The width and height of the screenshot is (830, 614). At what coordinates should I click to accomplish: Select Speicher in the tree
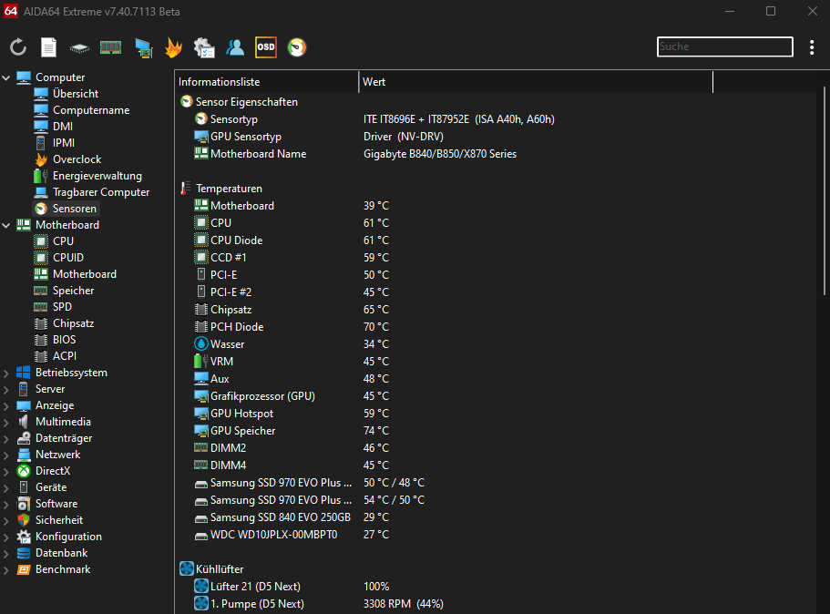(64, 291)
